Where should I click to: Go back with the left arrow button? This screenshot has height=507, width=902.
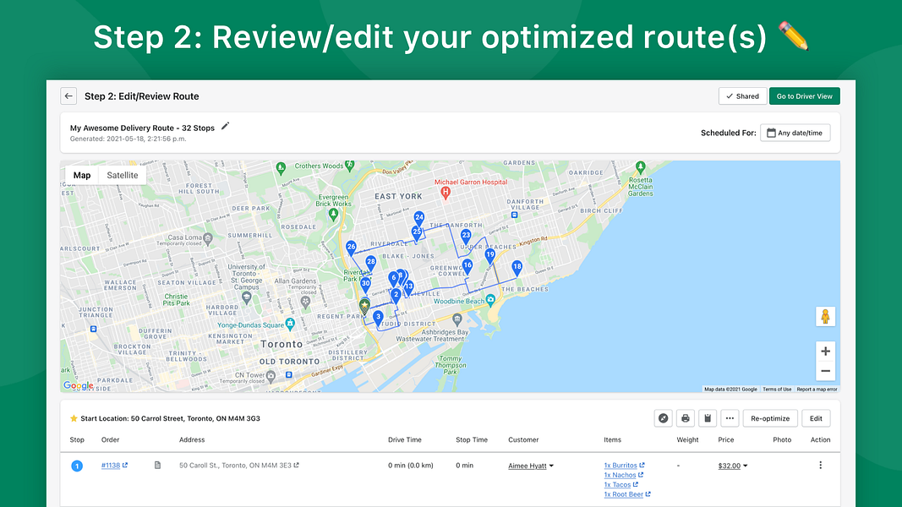pyautogui.click(x=68, y=96)
